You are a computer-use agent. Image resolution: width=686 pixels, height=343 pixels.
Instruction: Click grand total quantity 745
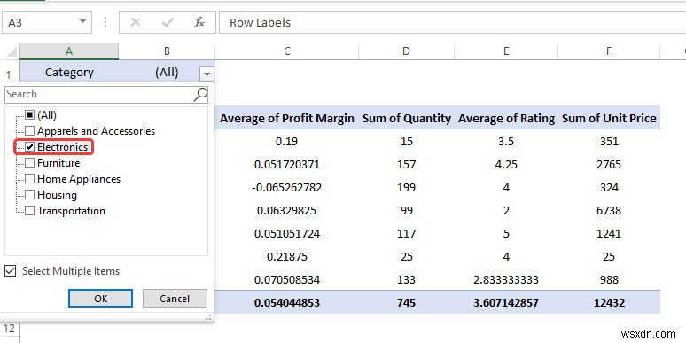(407, 302)
